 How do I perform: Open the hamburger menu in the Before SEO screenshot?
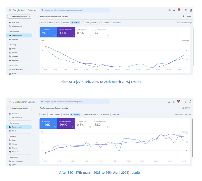point(10,10)
